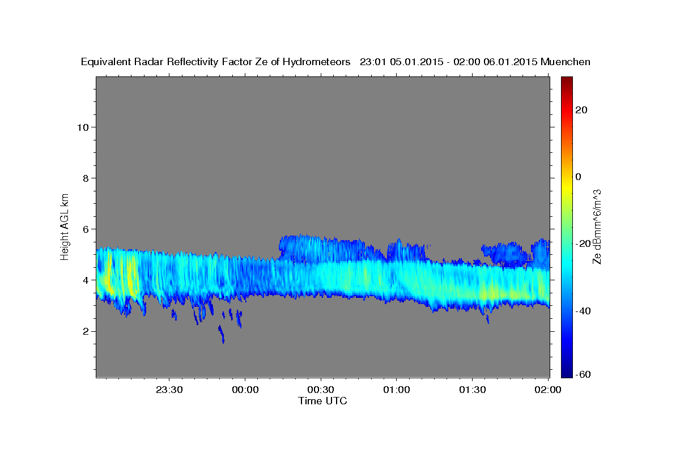This screenshot has width=680, height=453.
Task: Click the 'Time UTC' axis label
Action: [322, 401]
